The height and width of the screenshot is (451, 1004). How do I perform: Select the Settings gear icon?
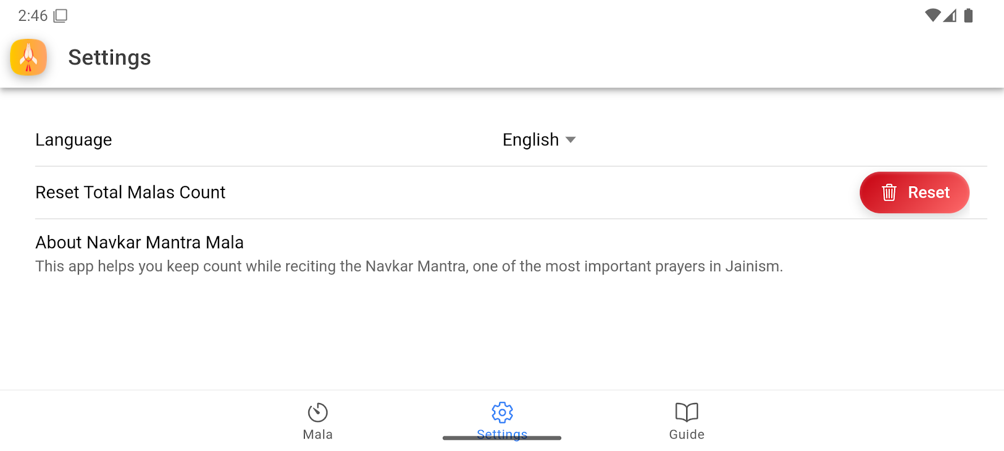coord(502,412)
